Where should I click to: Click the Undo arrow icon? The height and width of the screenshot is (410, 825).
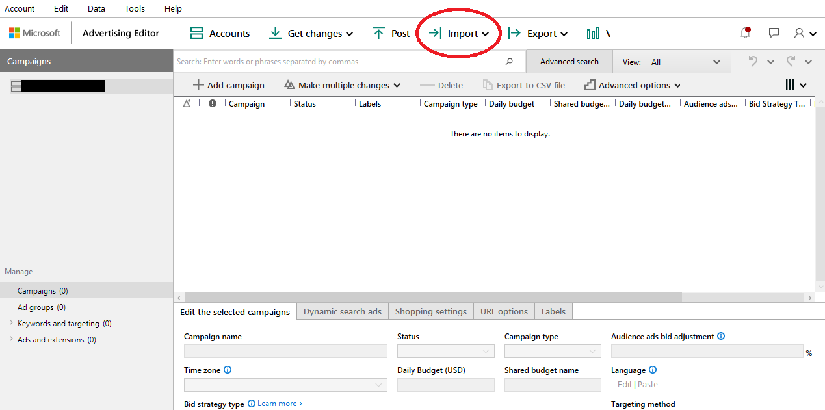(753, 62)
